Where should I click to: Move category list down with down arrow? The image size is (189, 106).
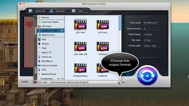tap(63, 78)
